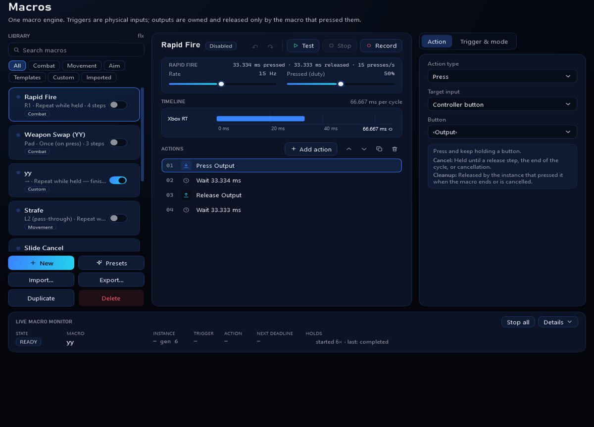Undo the last edit in Rapid Fire

click(255, 46)
